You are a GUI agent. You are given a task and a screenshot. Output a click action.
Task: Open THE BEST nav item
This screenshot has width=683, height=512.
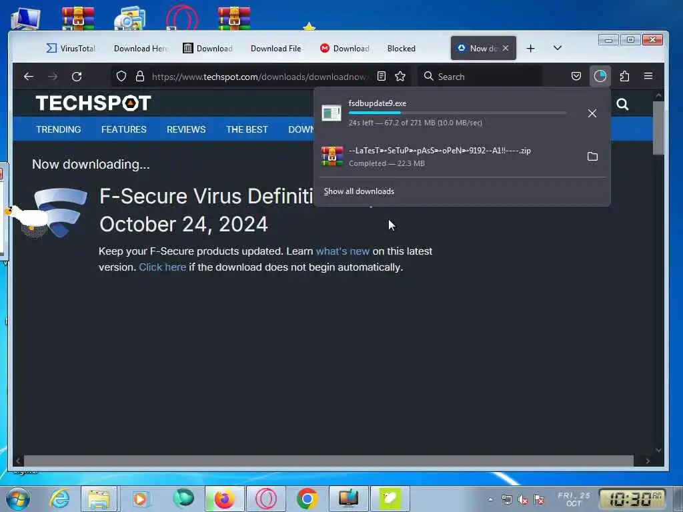pos(247,129)
